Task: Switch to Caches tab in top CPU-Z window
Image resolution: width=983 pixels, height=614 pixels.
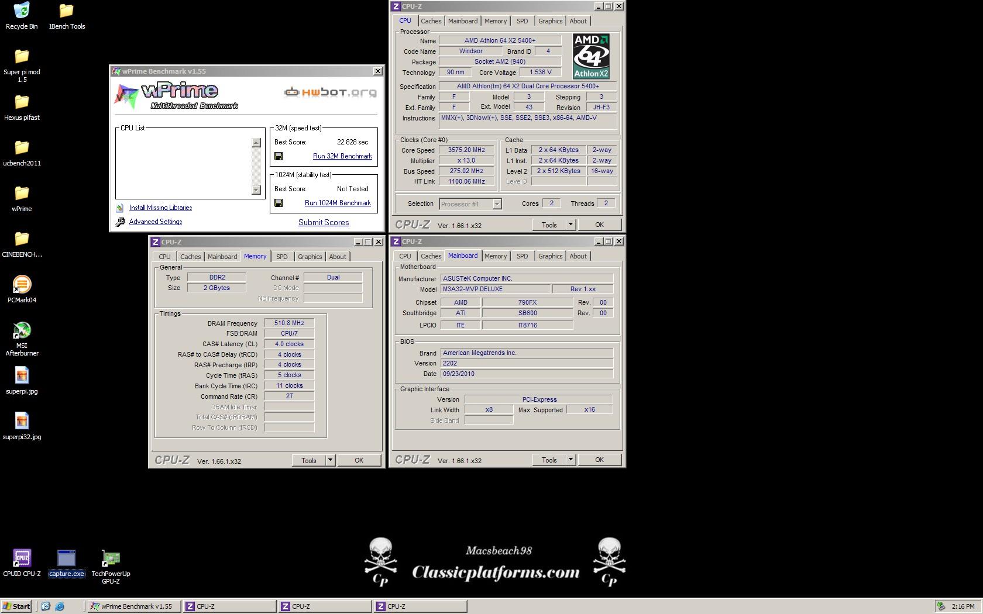Action: click(x=431, y=21)
